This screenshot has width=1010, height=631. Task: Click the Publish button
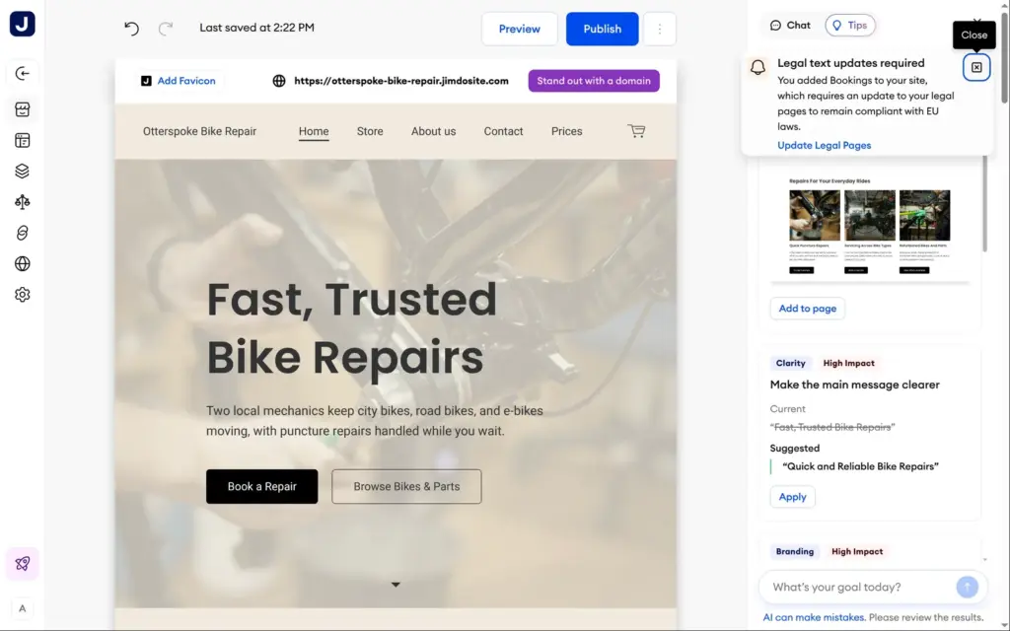[603, 29]
